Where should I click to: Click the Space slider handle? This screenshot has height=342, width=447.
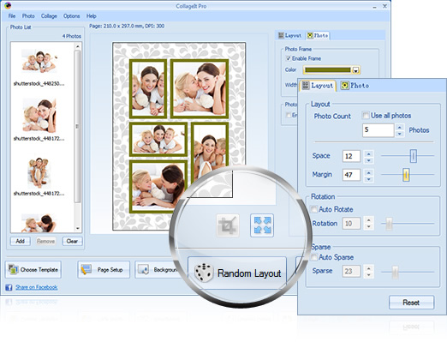point(413,156)
